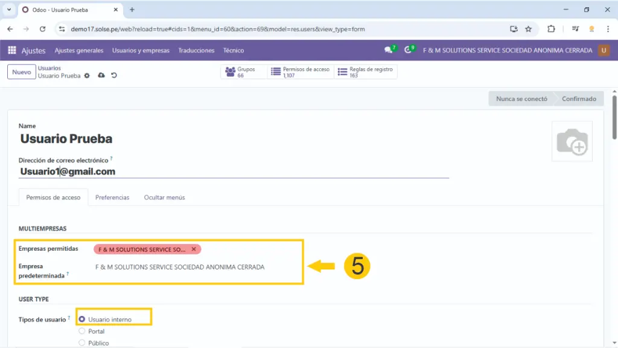Discard changes with the undo arrow icon
Viewport: 618px width, 348px height.
(x=113, y=76)
